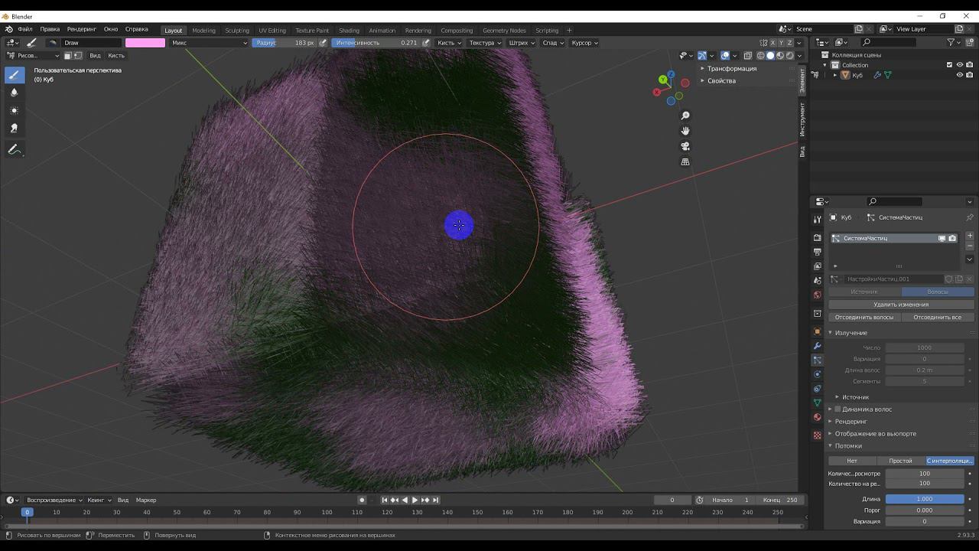Select the Smear tool in left toolbar
This screenshot has width=979, height=551.
click(15, 129)
